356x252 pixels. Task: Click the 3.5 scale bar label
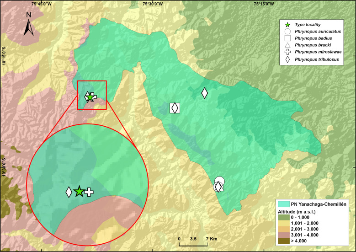(x=193, y=239)
